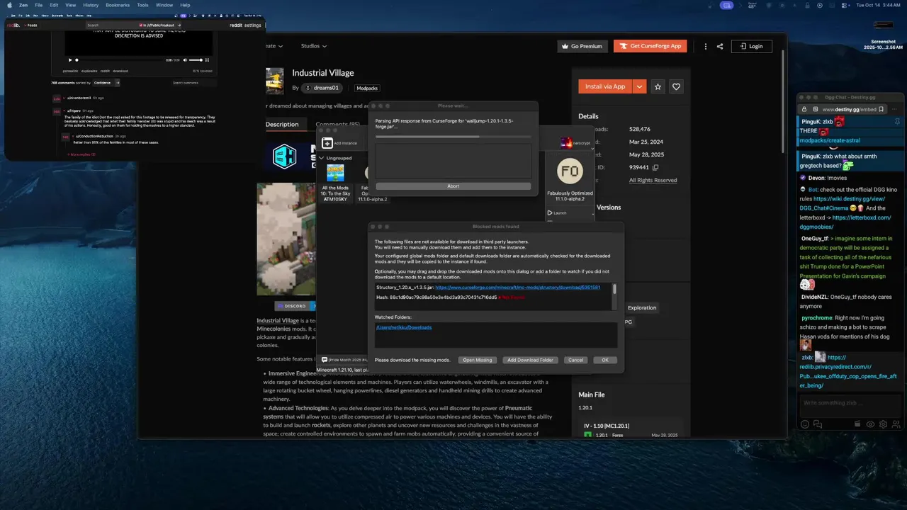Switch to the Description tab
Screen dimensions: 907x510
(282, 124)
